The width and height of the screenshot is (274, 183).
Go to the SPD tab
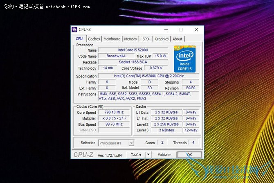coord(146,39)
